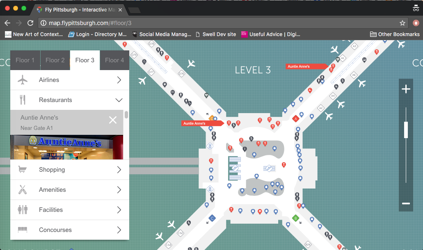Collapse the Restaurants category
The width and height of the screenshot is (423, 250).
click(x=70, y=100)
